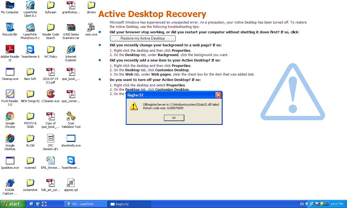This screenshot has width=347, height=208.
Task: Click the first Quick Launch icon beside Start
Action: click(31, 204)
